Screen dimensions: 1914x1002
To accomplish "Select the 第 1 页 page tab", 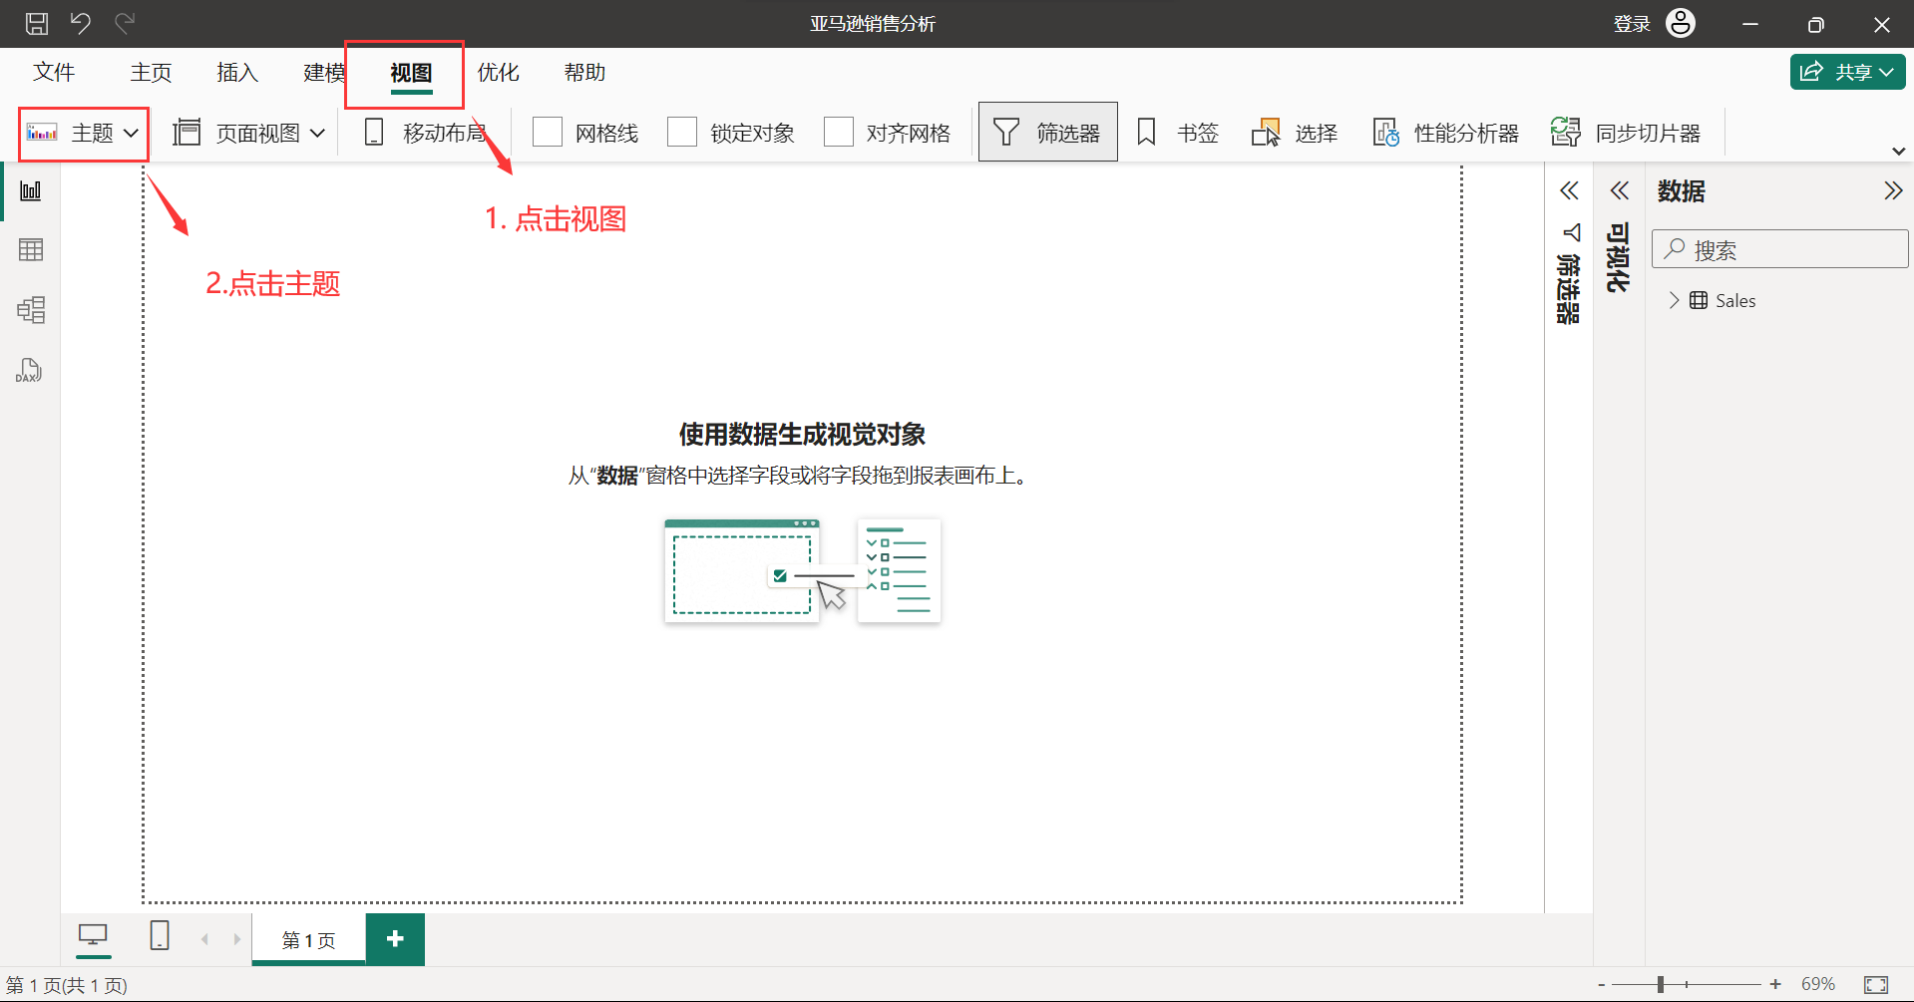I will pyautogui.click(x=309, y=940).
